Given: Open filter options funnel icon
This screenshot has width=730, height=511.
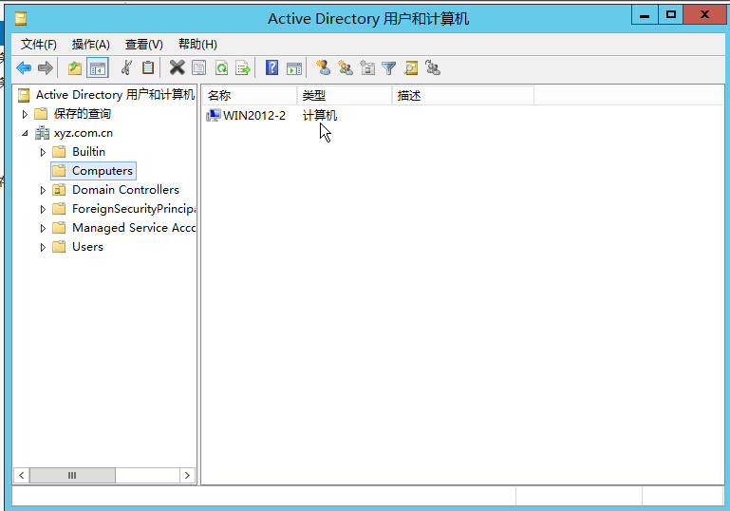Looking at the screenshot, I should coord(389,68).
